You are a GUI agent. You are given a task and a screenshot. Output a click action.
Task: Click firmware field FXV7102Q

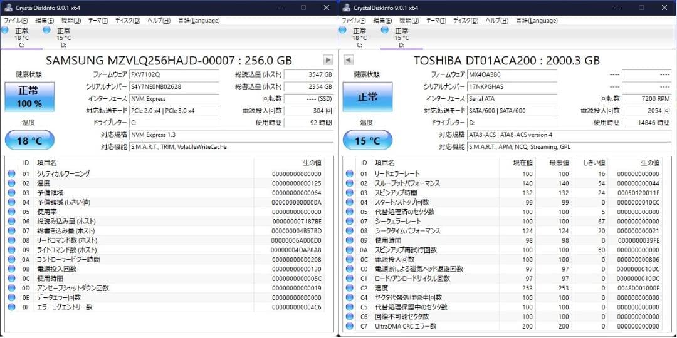(174, 74)
